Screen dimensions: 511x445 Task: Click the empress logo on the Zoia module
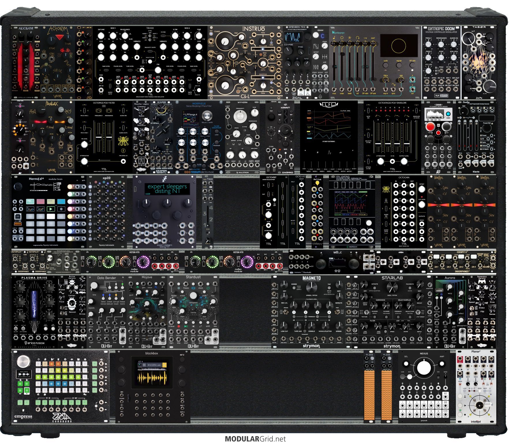tap(23, 417)
